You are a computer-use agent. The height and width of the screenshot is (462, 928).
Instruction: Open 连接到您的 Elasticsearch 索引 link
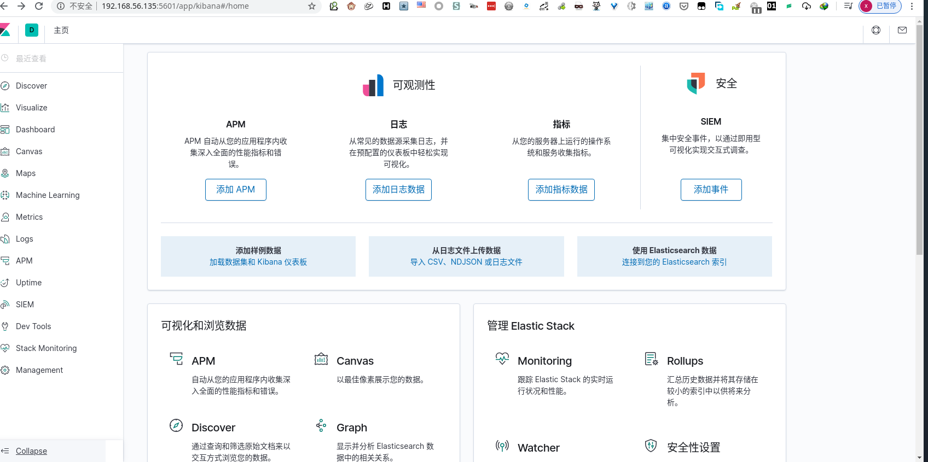(x=674, y=262)
